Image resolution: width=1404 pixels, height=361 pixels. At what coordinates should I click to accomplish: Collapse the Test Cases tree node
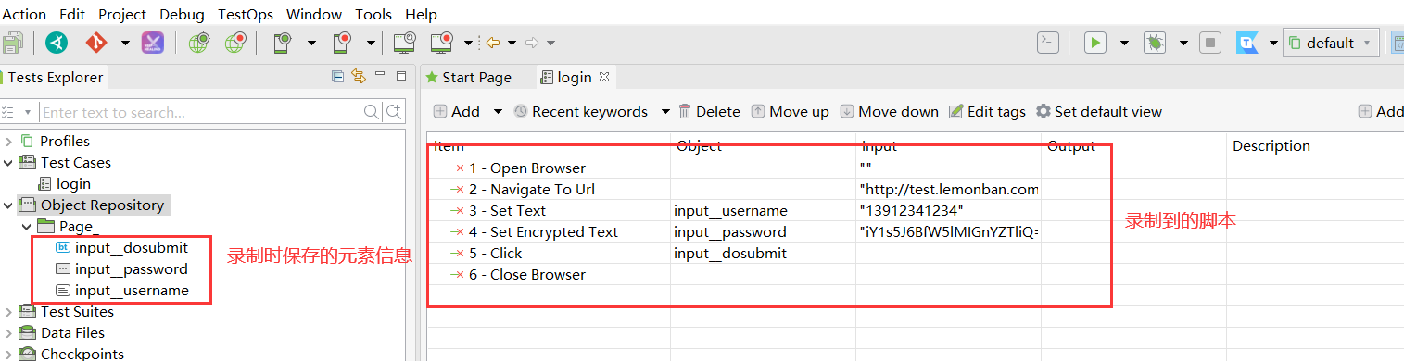[x=8, y=162]
